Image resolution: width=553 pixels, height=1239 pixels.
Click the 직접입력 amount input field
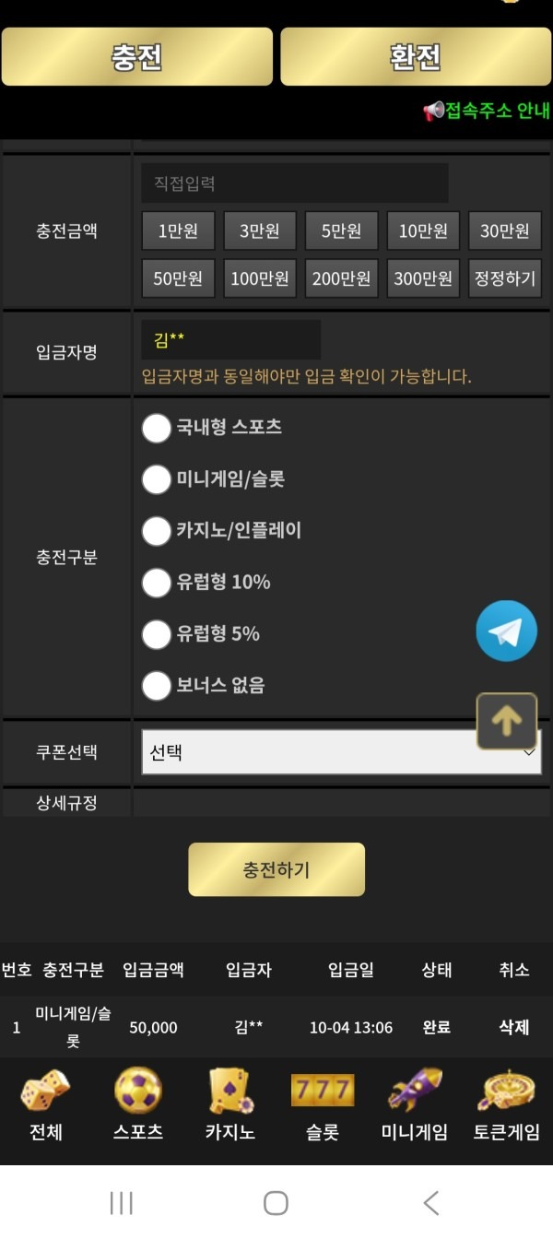point(295,183)
